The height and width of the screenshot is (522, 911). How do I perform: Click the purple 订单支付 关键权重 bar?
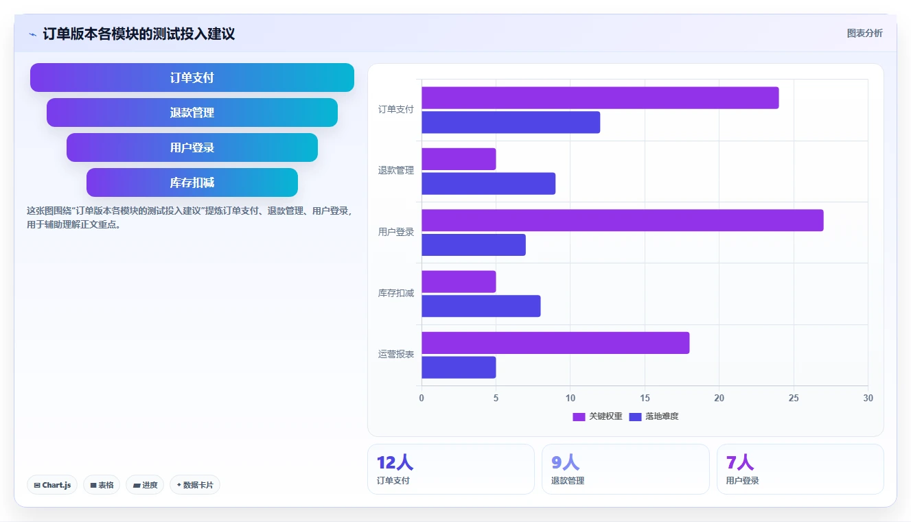[x=600, y=98]
